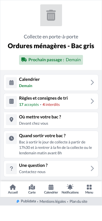Viewport: 102px width, 221px height.
Task: Open the Plan du site link
Action: tap(79, 201)
